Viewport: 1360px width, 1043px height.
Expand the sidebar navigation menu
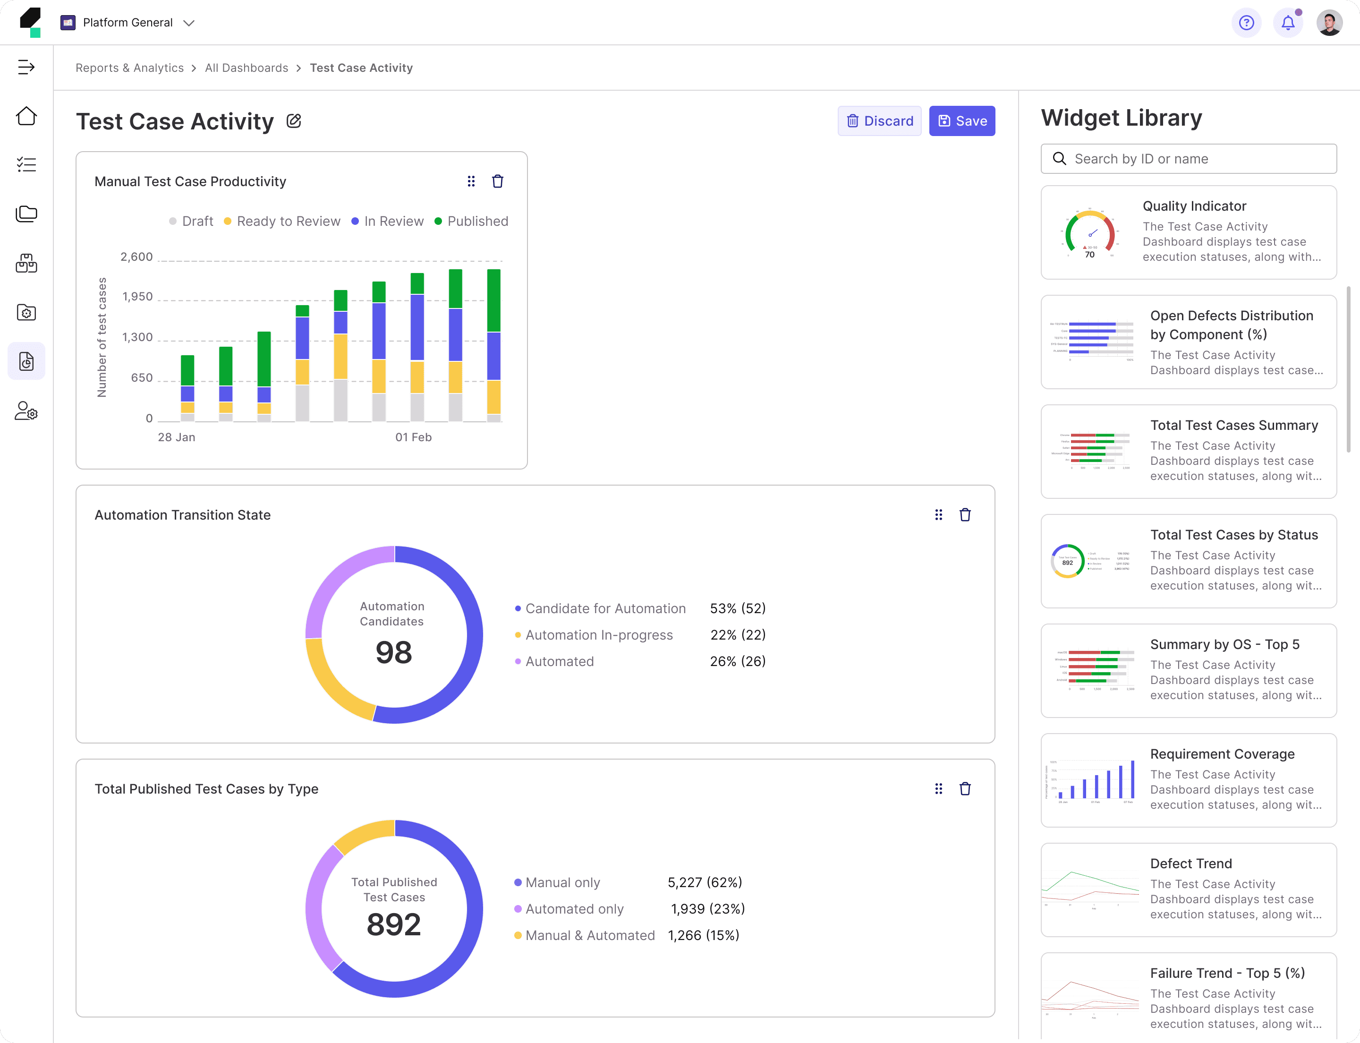coord(26,67)
